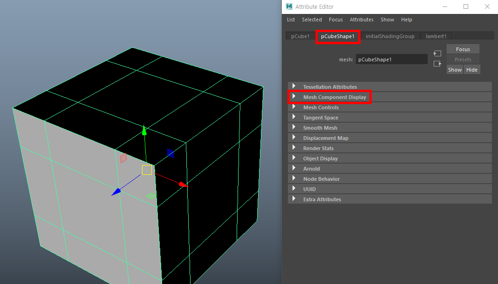Click the red X-axis move arrow
The width and height of the screenshot is (498, 284).
pyautogui.click(x=183, y=185)
